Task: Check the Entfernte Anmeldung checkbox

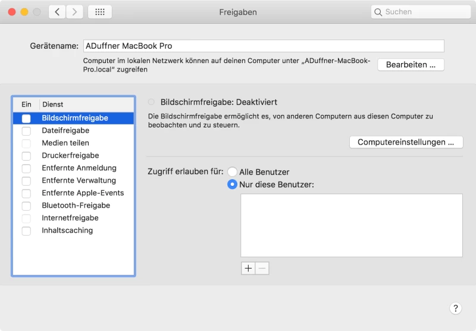Action: tap(26, 168)
